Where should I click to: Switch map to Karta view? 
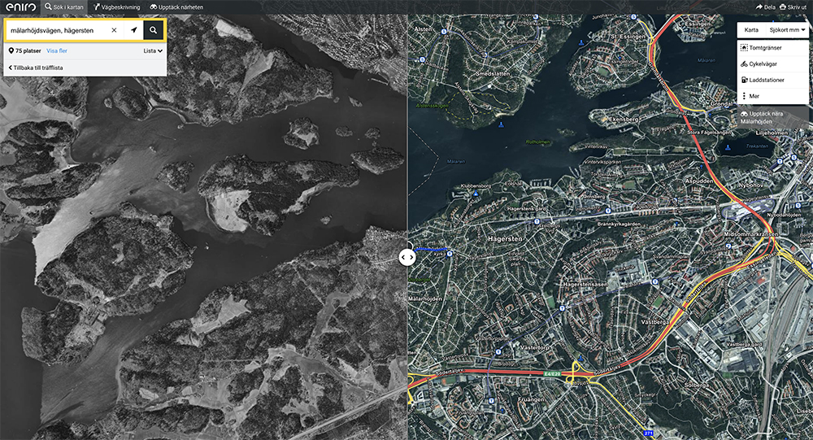(751, 30)
